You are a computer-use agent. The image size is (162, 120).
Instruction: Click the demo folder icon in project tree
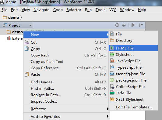coord(9,32)
